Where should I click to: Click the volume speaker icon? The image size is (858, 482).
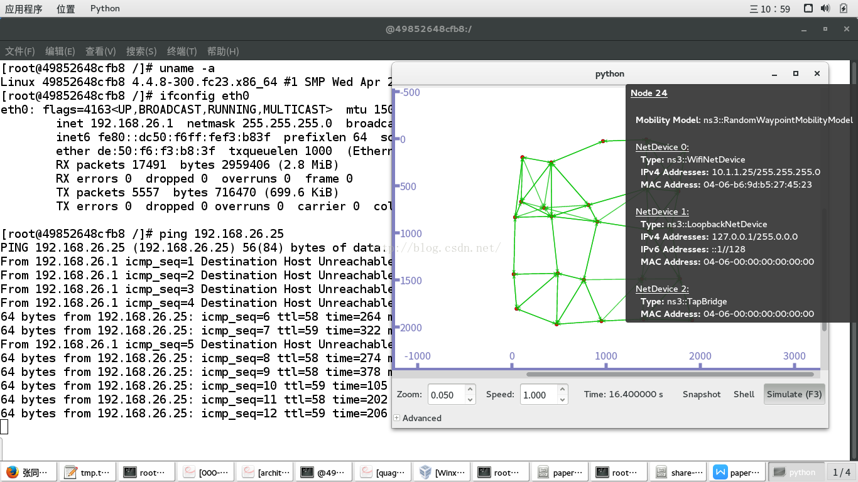tap(825, 8)
